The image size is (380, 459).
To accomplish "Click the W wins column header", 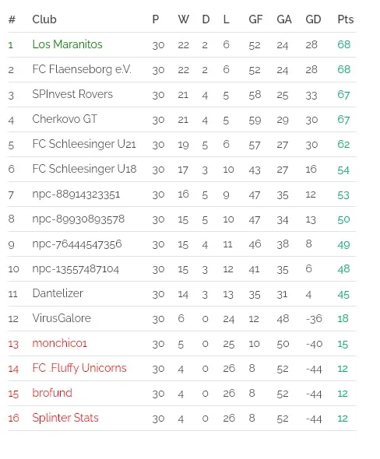I will 184,19.
